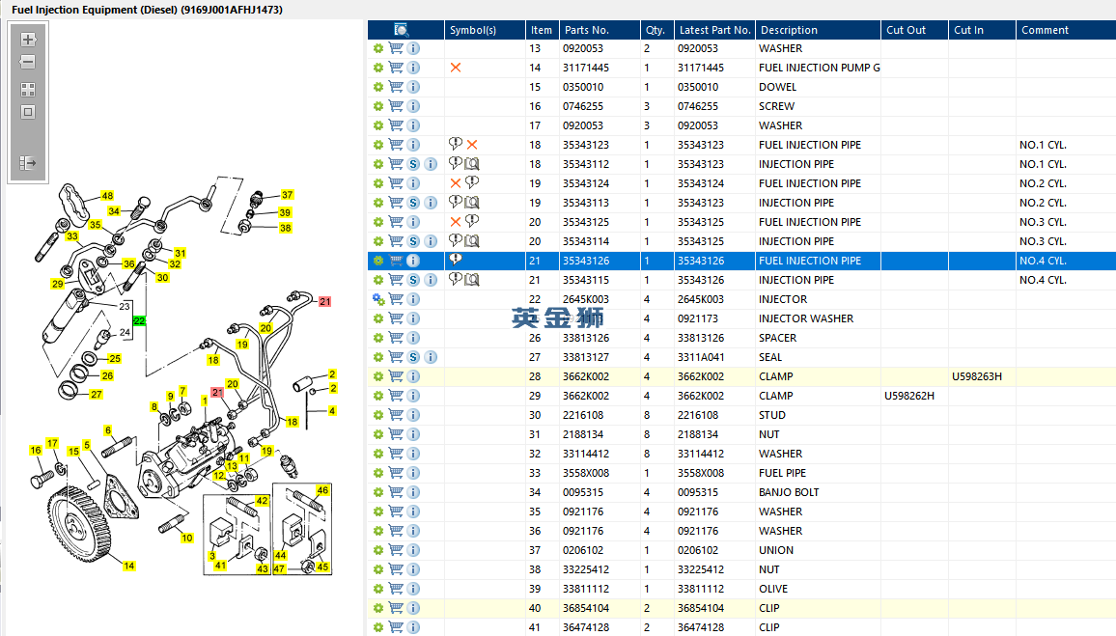Viewport: 1116px width, 636px height.
Task: Click the Latest Part No. column header
Action: (x=714, y=30)
